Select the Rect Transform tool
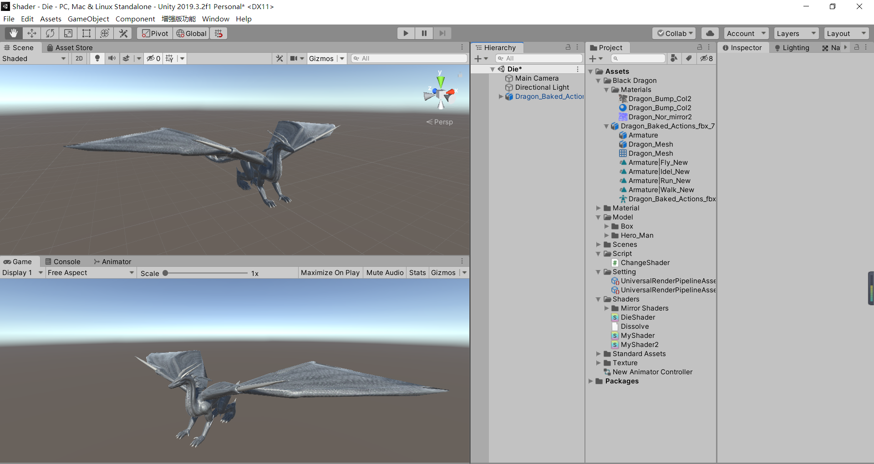The width and height of the screenshot is (874, 464). tap(86, 33)
